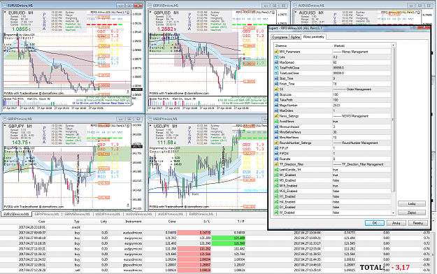Select the parameters input tab in Expert dialog
Viewport: 437px width, 274px height.
[x=313, y=37]
